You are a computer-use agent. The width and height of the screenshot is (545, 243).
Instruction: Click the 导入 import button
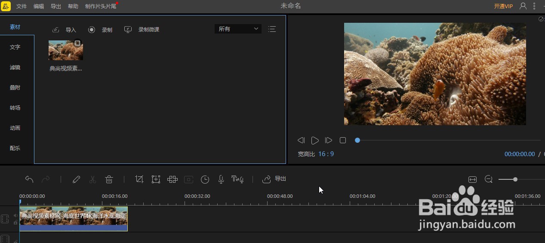pyautogui.click(x=64, y=30)
